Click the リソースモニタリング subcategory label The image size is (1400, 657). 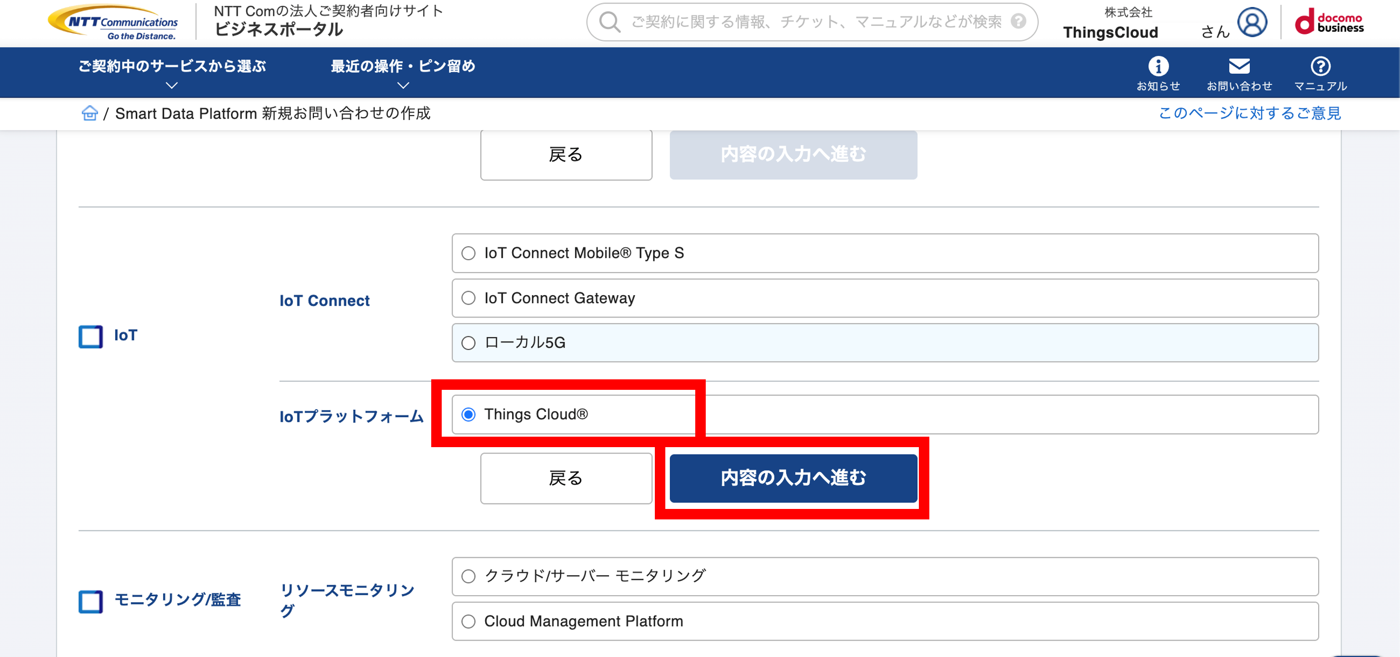tap(347, 600)
